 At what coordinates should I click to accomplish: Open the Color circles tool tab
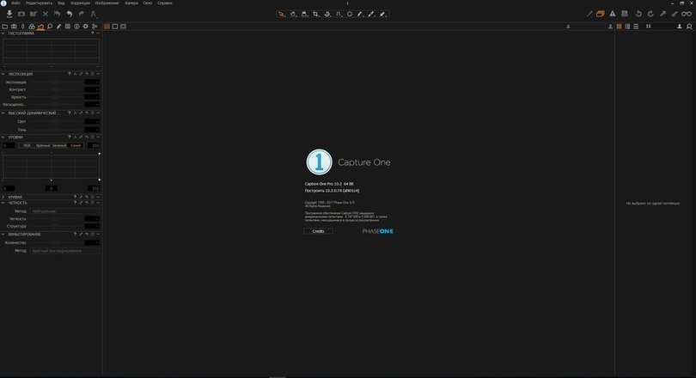pyautogui.click(x=32, y=27)
